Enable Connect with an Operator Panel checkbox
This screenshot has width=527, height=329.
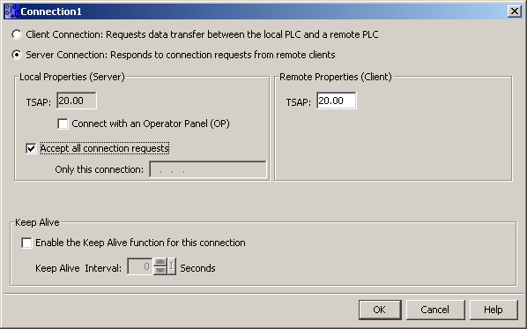click(x=63, y=123)
